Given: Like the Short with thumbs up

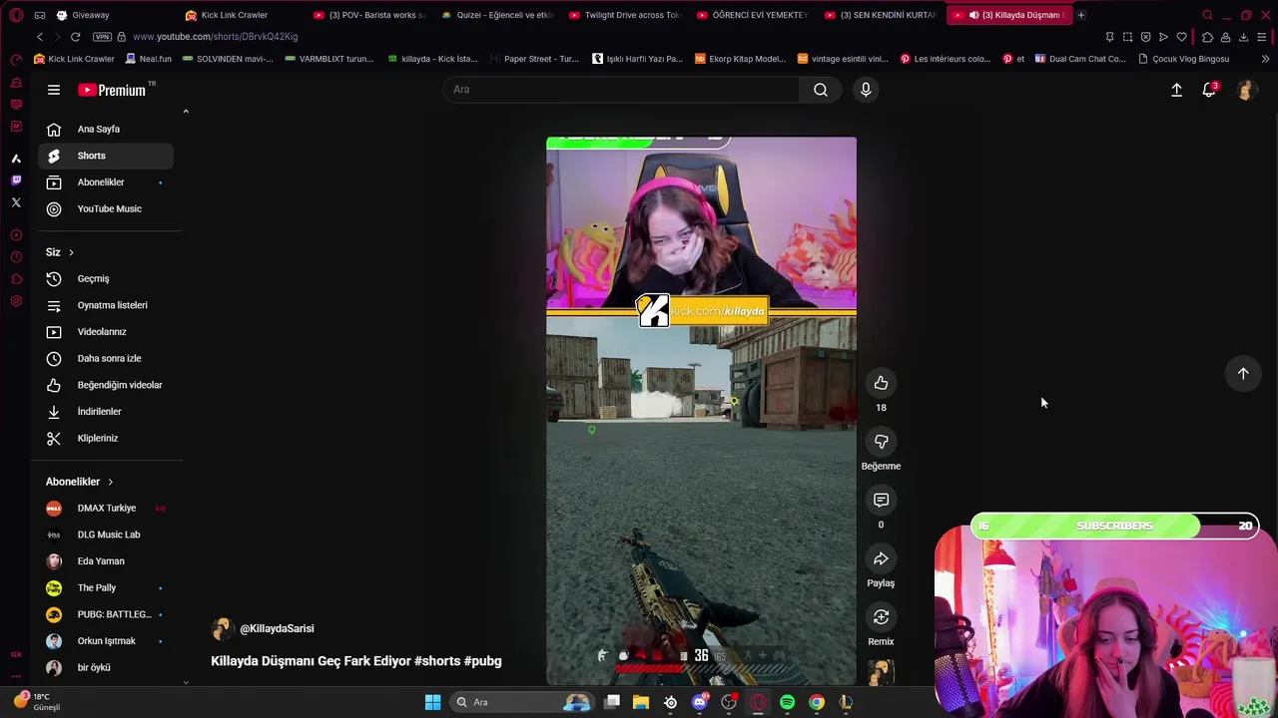Looking at the screenshot, I should coord(881,383).
